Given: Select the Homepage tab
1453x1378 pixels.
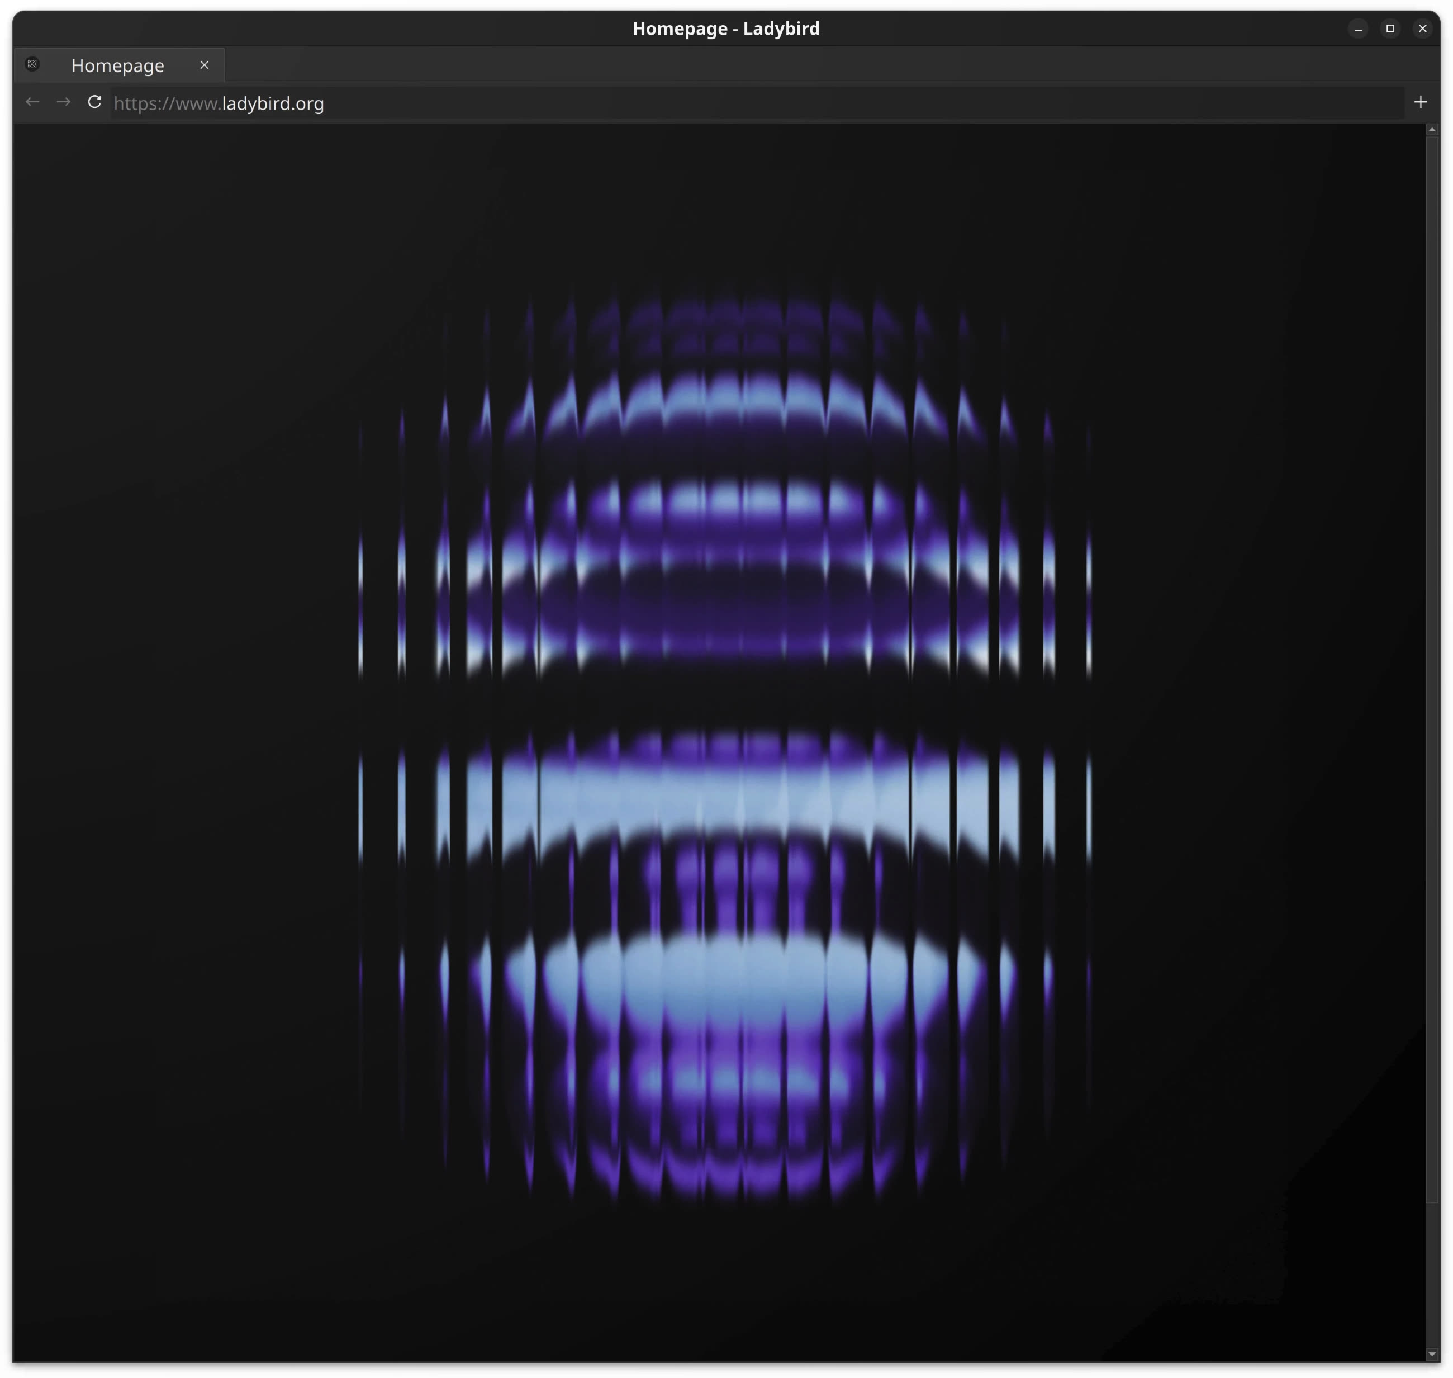Looking at the screenshot, I should pos(117,65).
